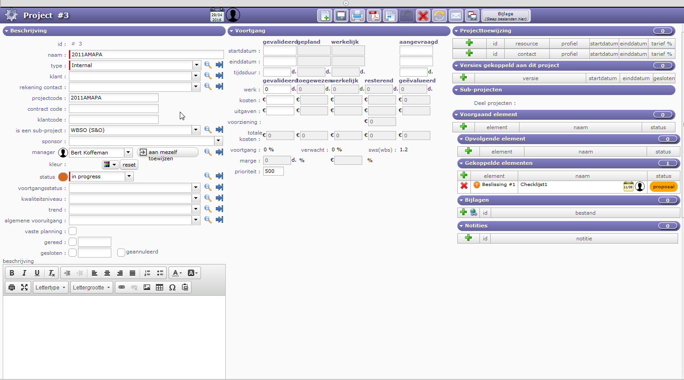
Task: Collapse the Projecttoewijzing section header
Action: (x=456, y=31)
